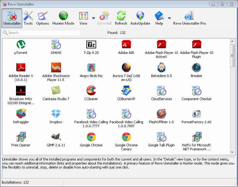Click the Found: 132 count text
238x187 pixels.
click(x=117, y=33)
